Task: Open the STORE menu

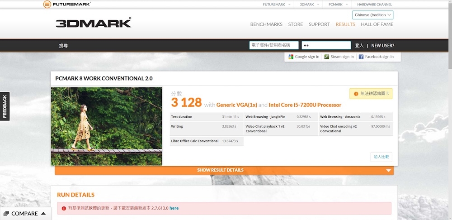Action: (x=296, y=24)
